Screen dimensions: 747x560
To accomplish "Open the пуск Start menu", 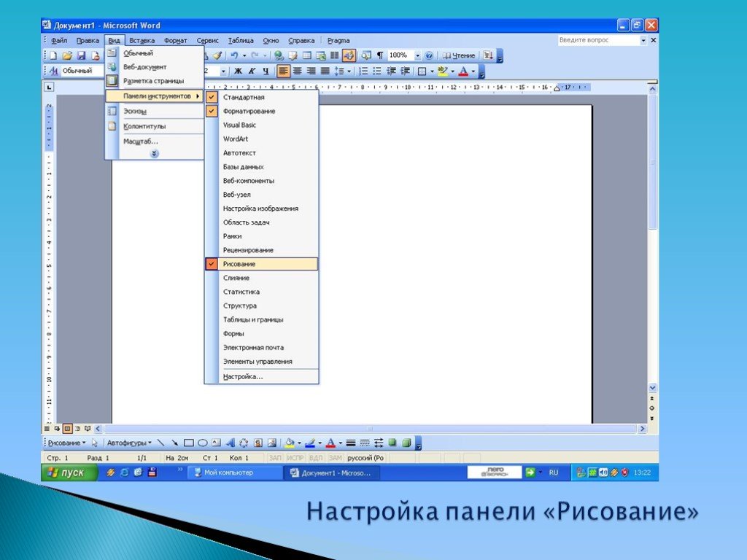I will coord(69,472).
